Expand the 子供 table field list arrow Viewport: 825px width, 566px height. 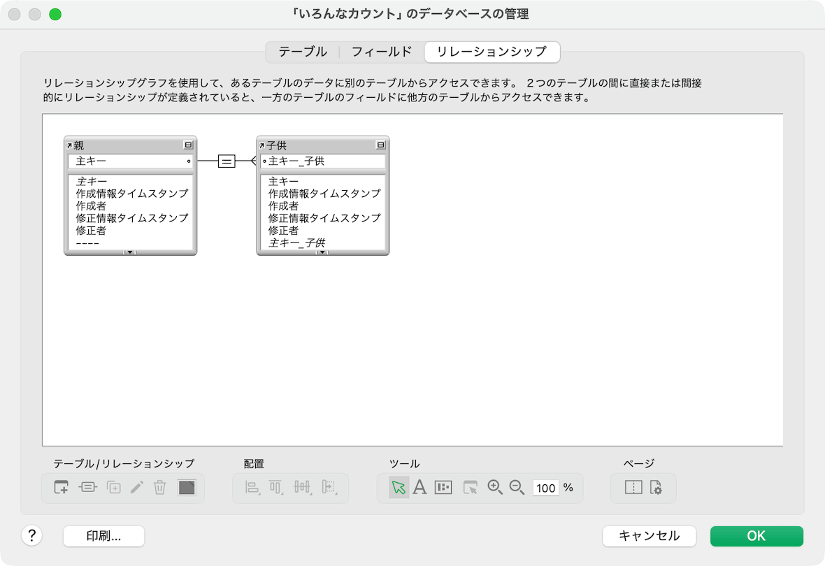tap(322, 252)
